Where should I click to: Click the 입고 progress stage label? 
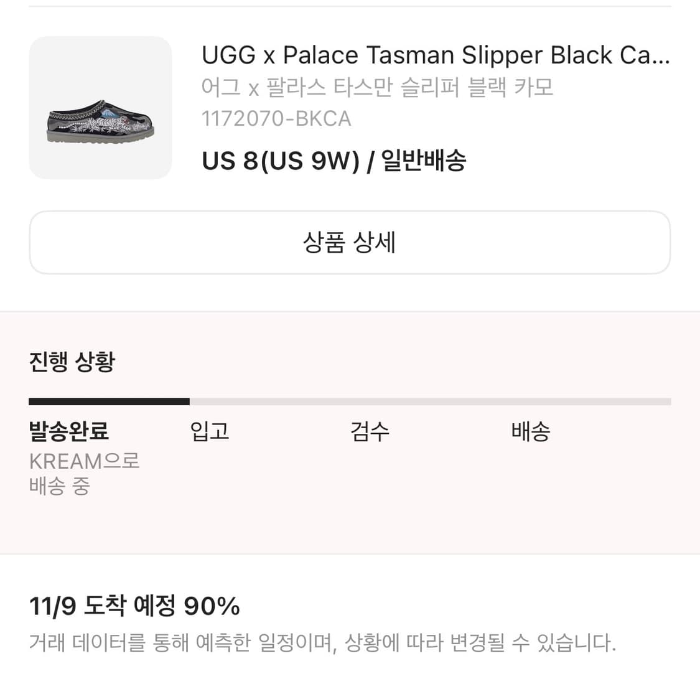209,431
